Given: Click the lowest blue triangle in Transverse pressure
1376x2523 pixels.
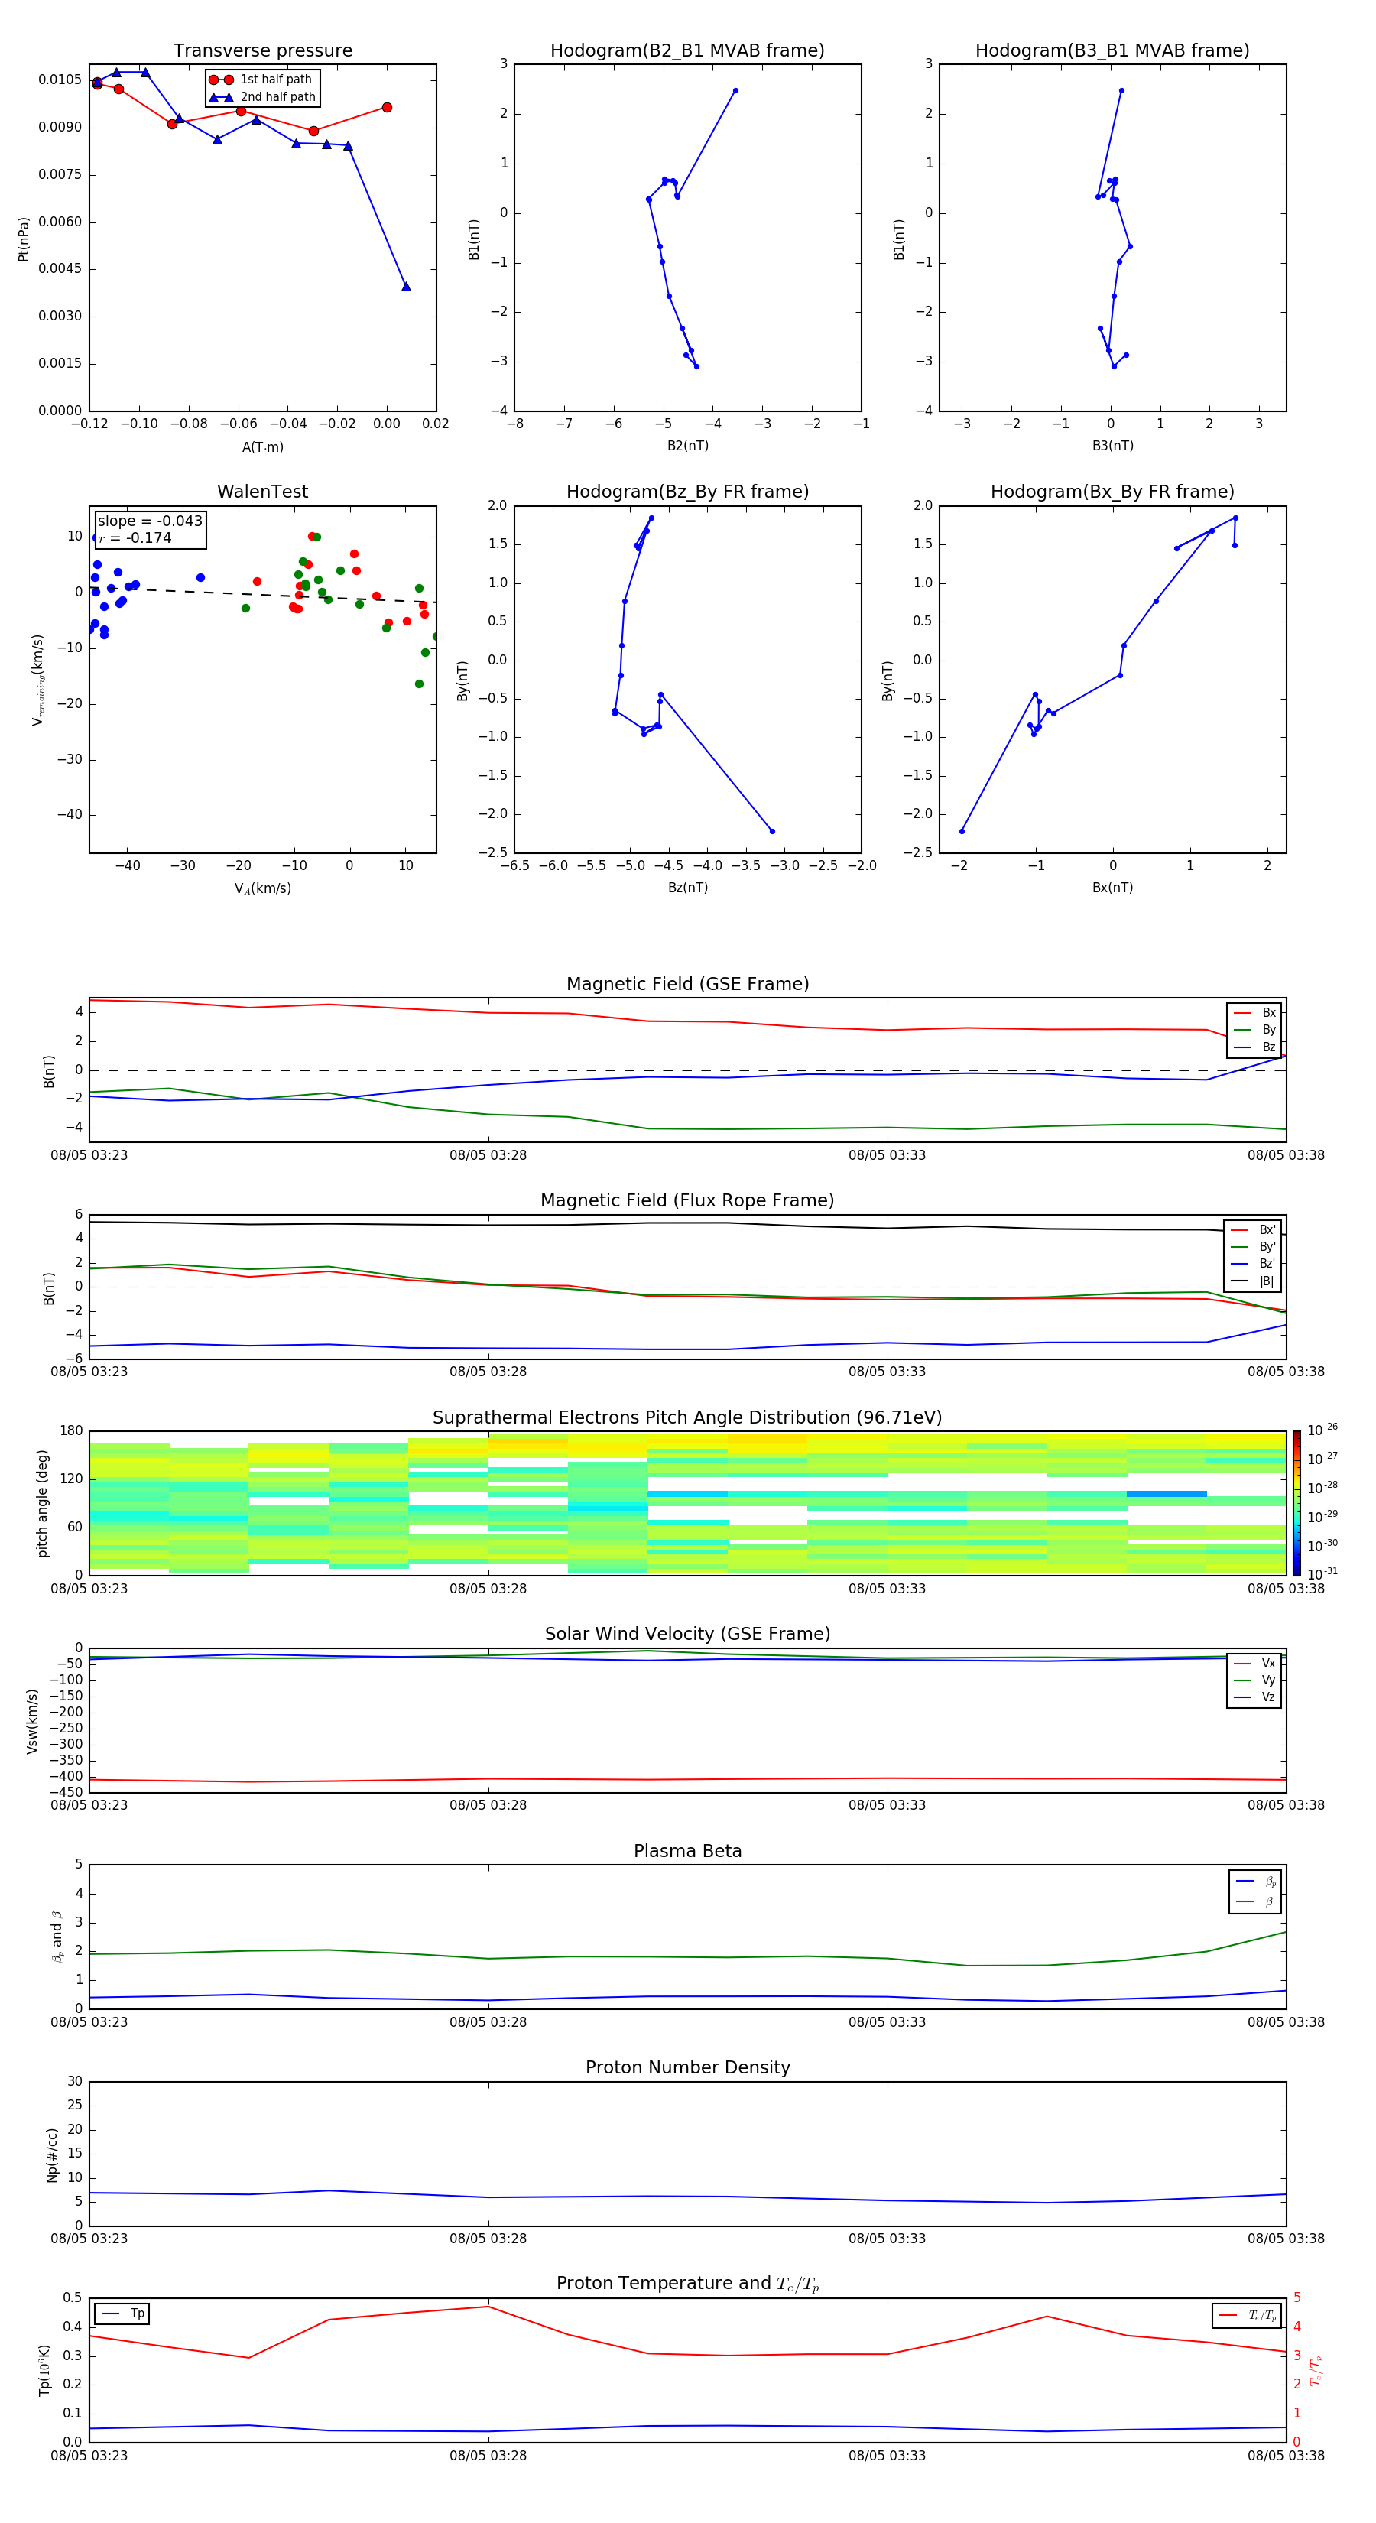Looking at the screenshot, I should (x=405, y=286).
